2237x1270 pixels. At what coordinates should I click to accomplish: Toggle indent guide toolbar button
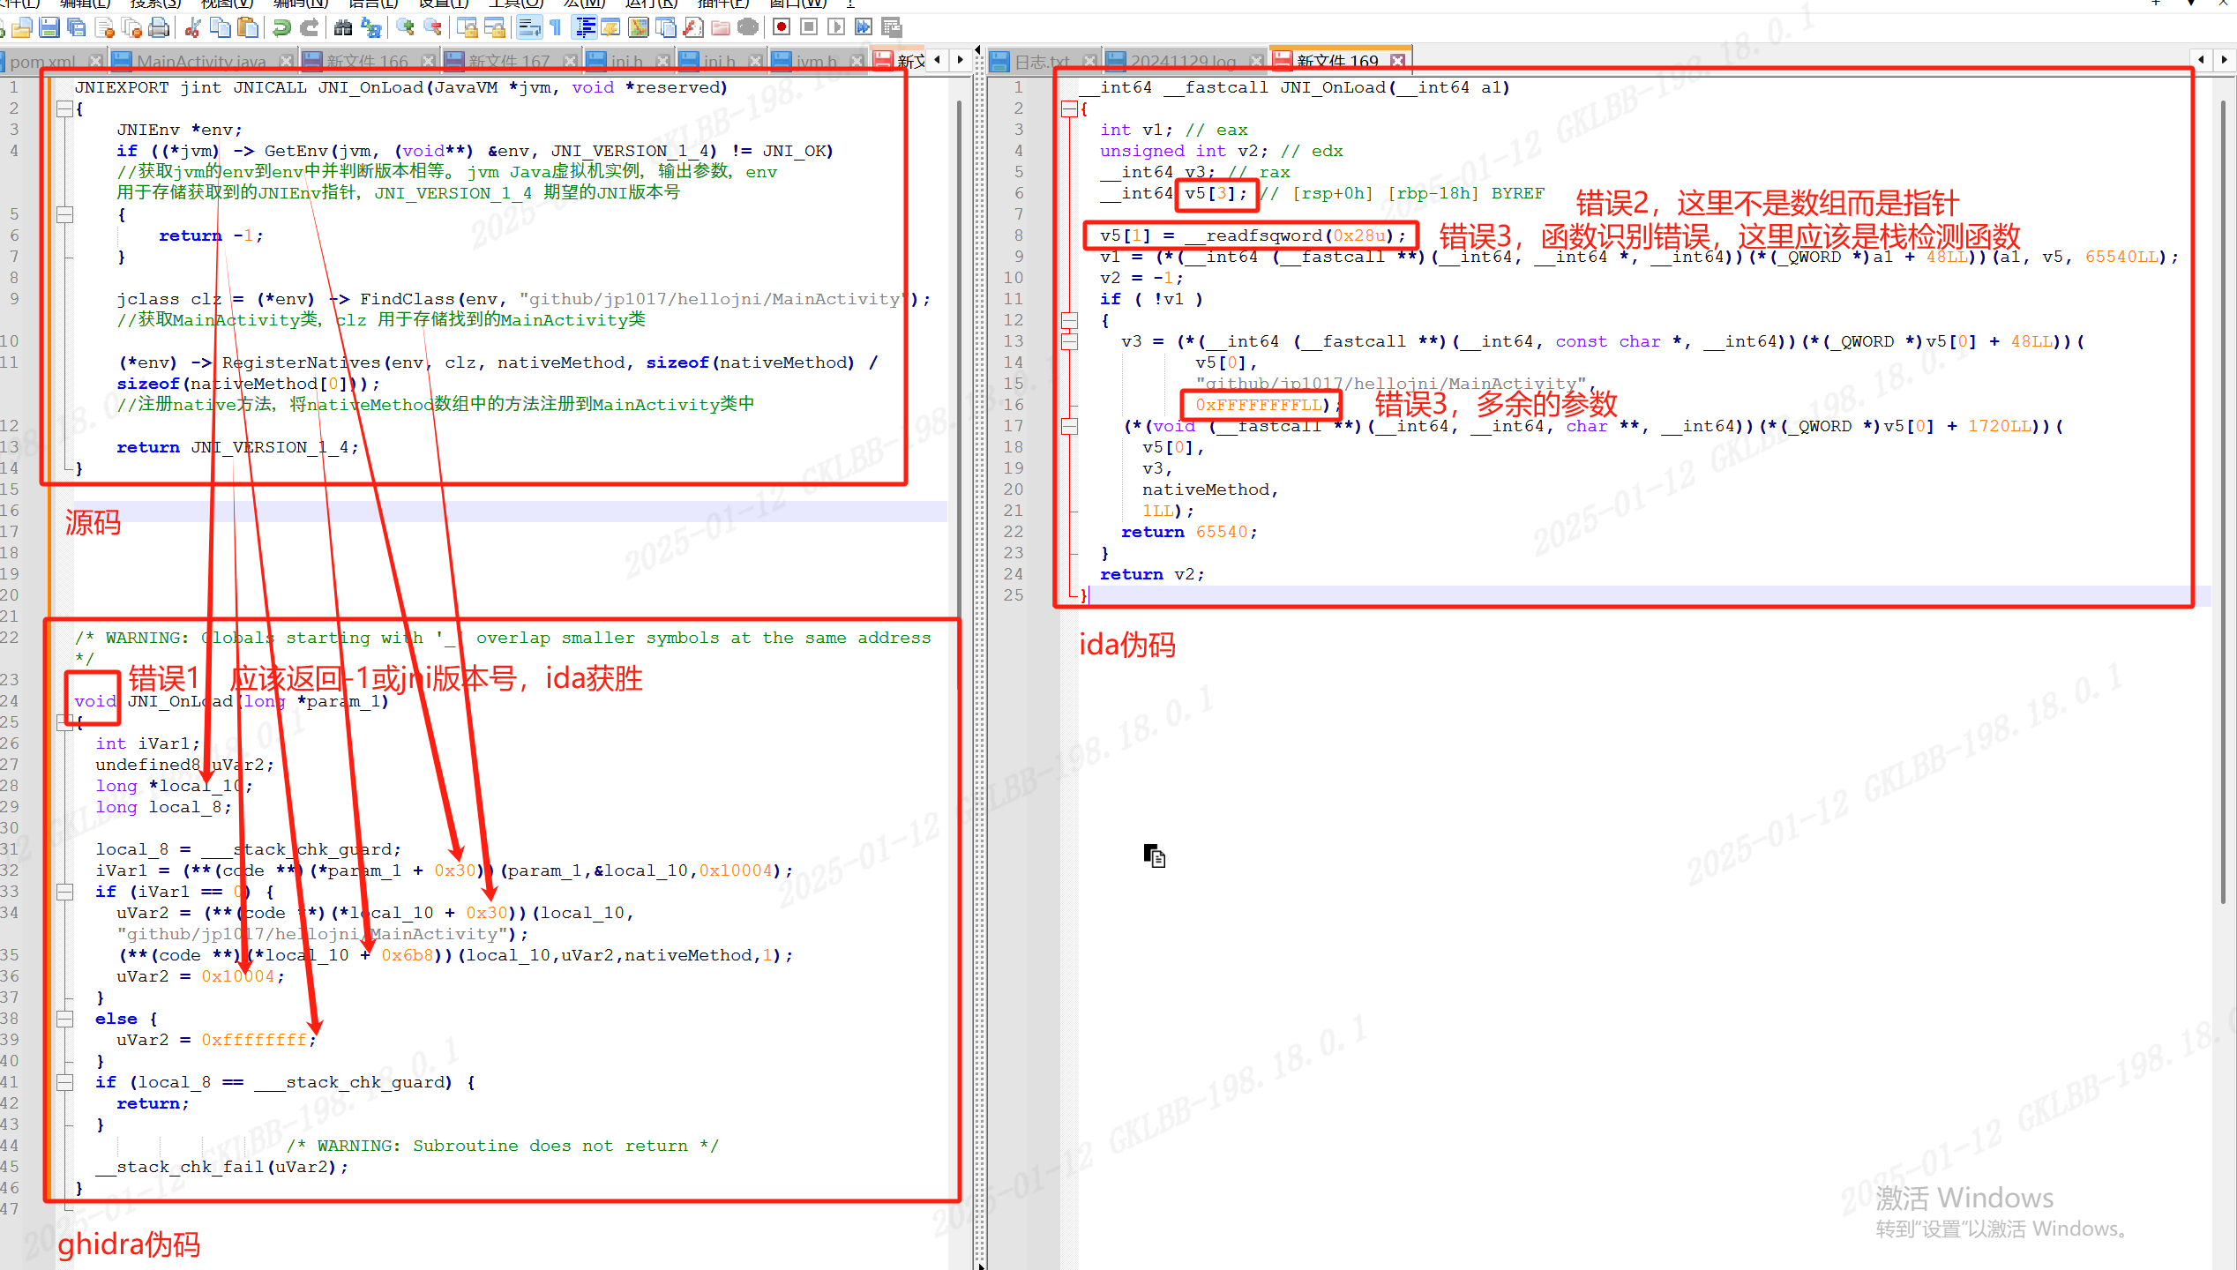point(584,28)
